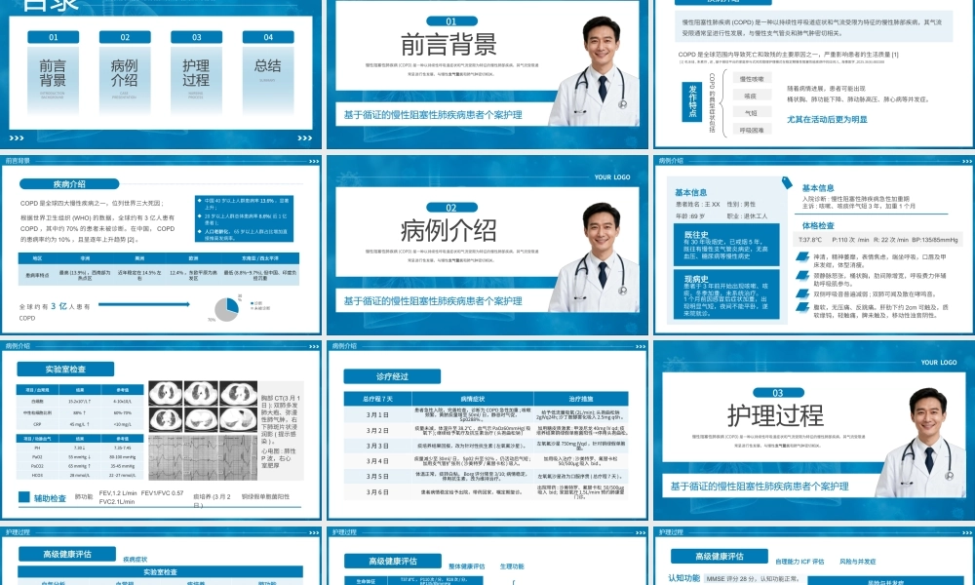Click YOUR LOGO on the 病例介绍 title slide
Image resolution: width=975 pixels, height=585 pixels.
612,177
